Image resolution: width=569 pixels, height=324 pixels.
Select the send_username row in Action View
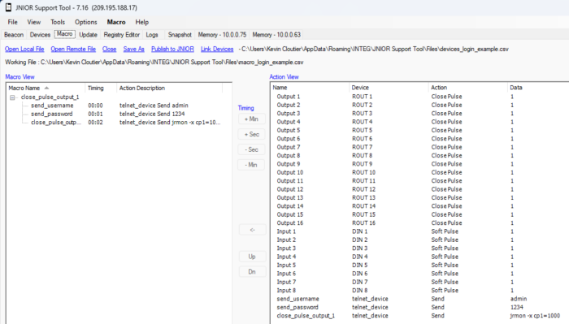point(420,299)
